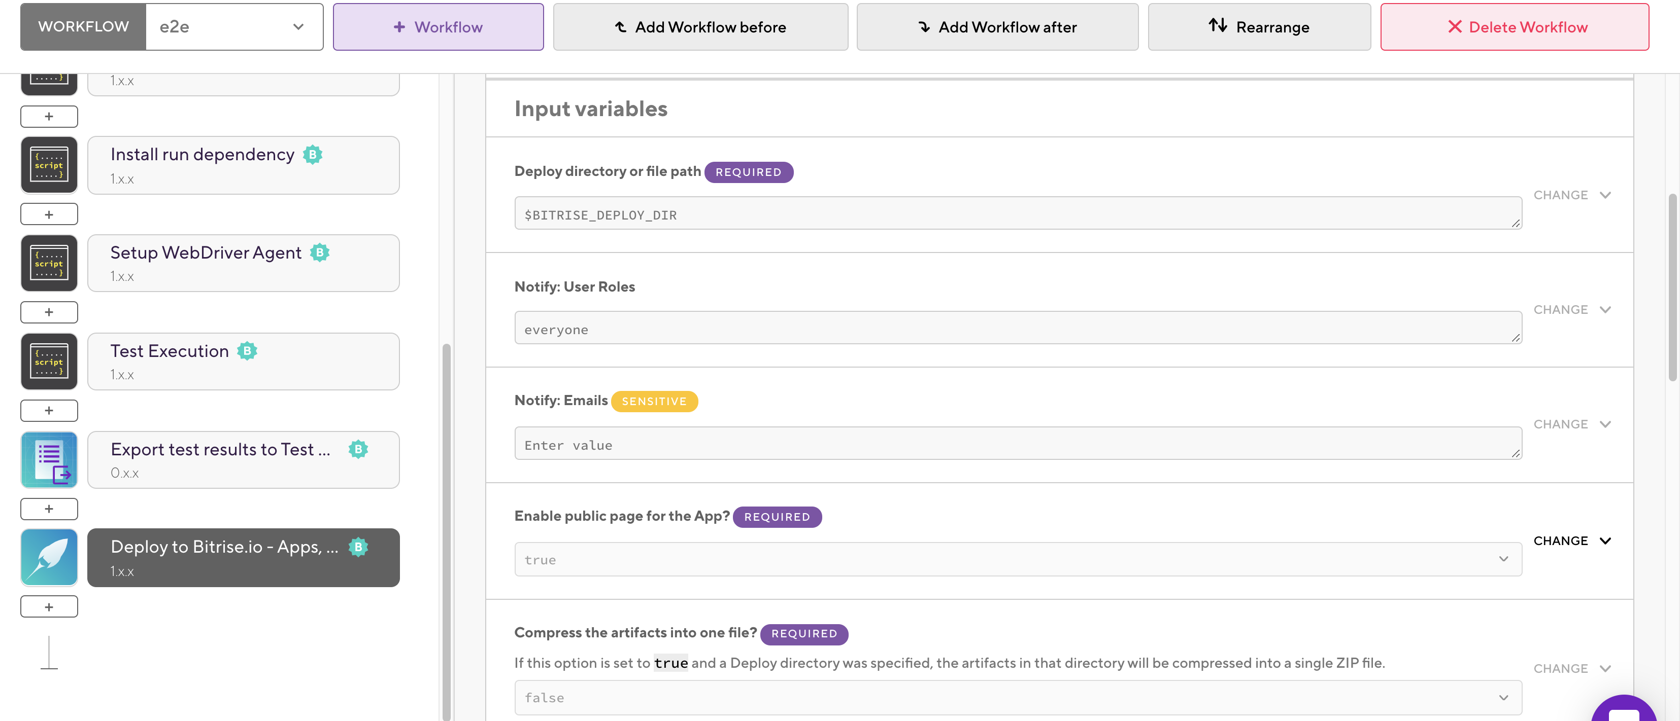Click verified badge next to Test Execution
Screen dimensions: 1680x721
click(247, 351)
